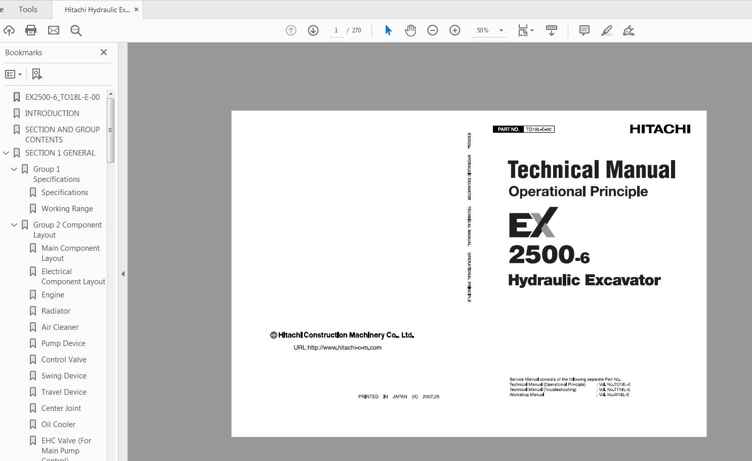Open the INTRODUCTION bookmark
The width and height of the screenshot is (752, 461).
click(x=52, y=113)
